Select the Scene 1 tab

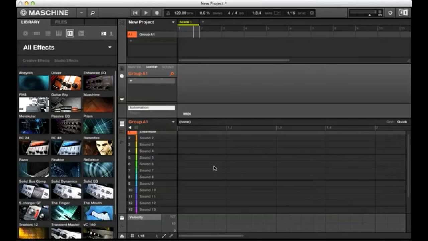point(188,22)
